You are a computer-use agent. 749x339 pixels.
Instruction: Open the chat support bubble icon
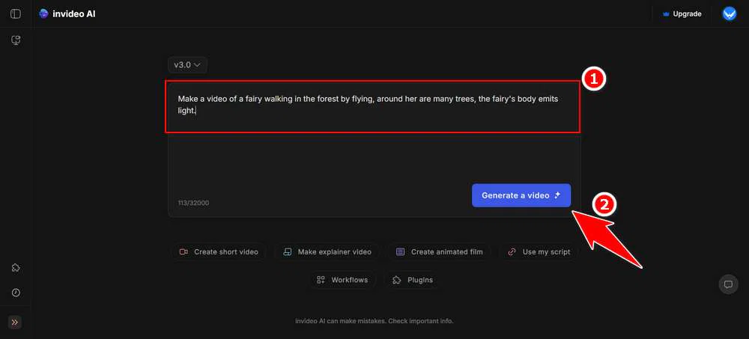click(727, 284)
